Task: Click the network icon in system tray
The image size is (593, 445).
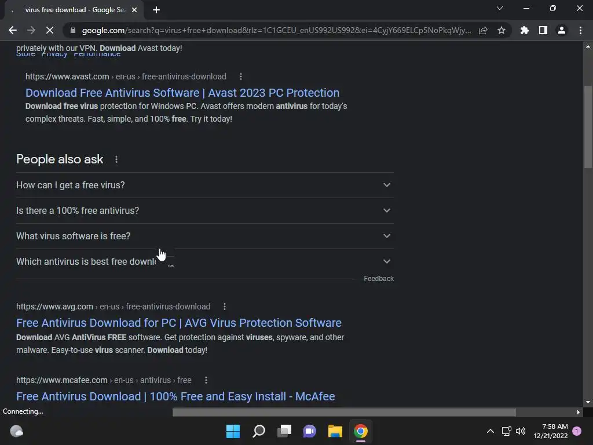Action: click(x=506, y=431)
